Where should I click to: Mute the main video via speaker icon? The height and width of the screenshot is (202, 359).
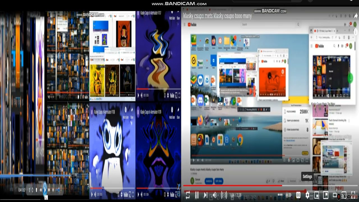[215, 195]
